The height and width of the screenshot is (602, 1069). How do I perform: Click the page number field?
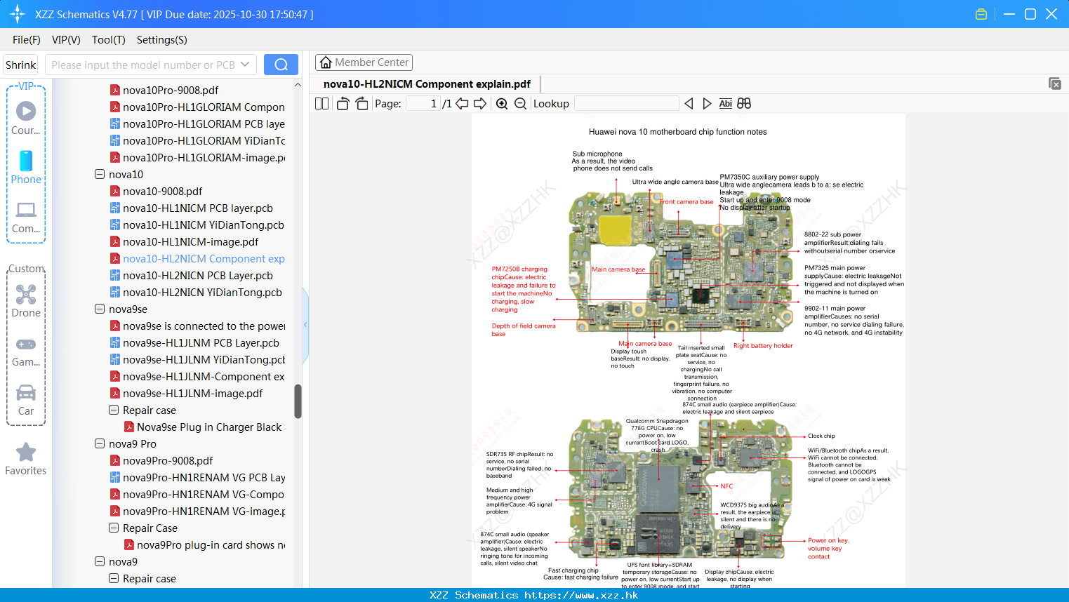(x=423, y=103)
